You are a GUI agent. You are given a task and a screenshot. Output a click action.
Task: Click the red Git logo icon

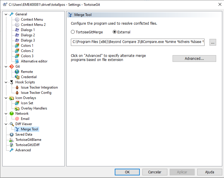12,66
